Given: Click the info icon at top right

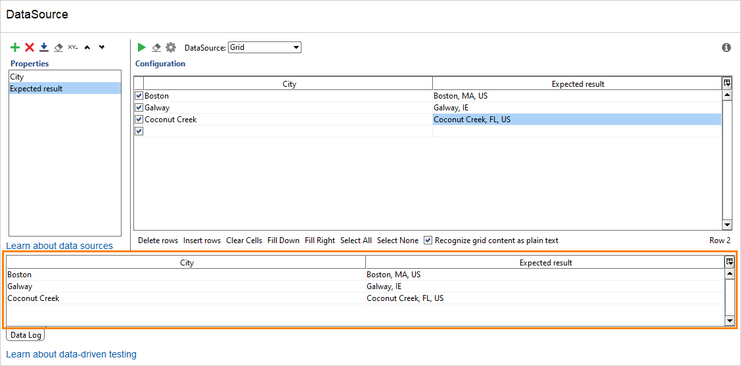Looking at the screenshot, I should click(x=727, y=47).
